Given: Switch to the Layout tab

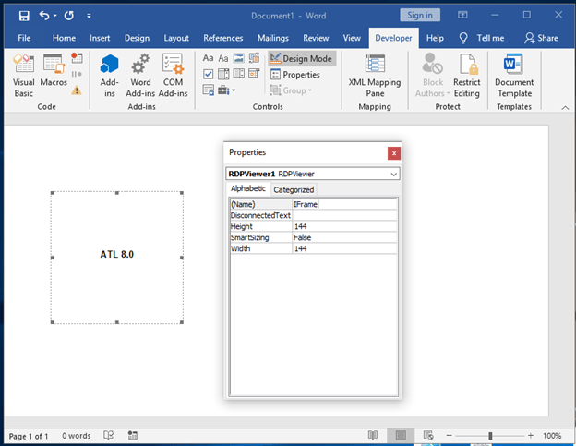Looking at the screenshot, I should pyautogui.click(x=176, y=38).
